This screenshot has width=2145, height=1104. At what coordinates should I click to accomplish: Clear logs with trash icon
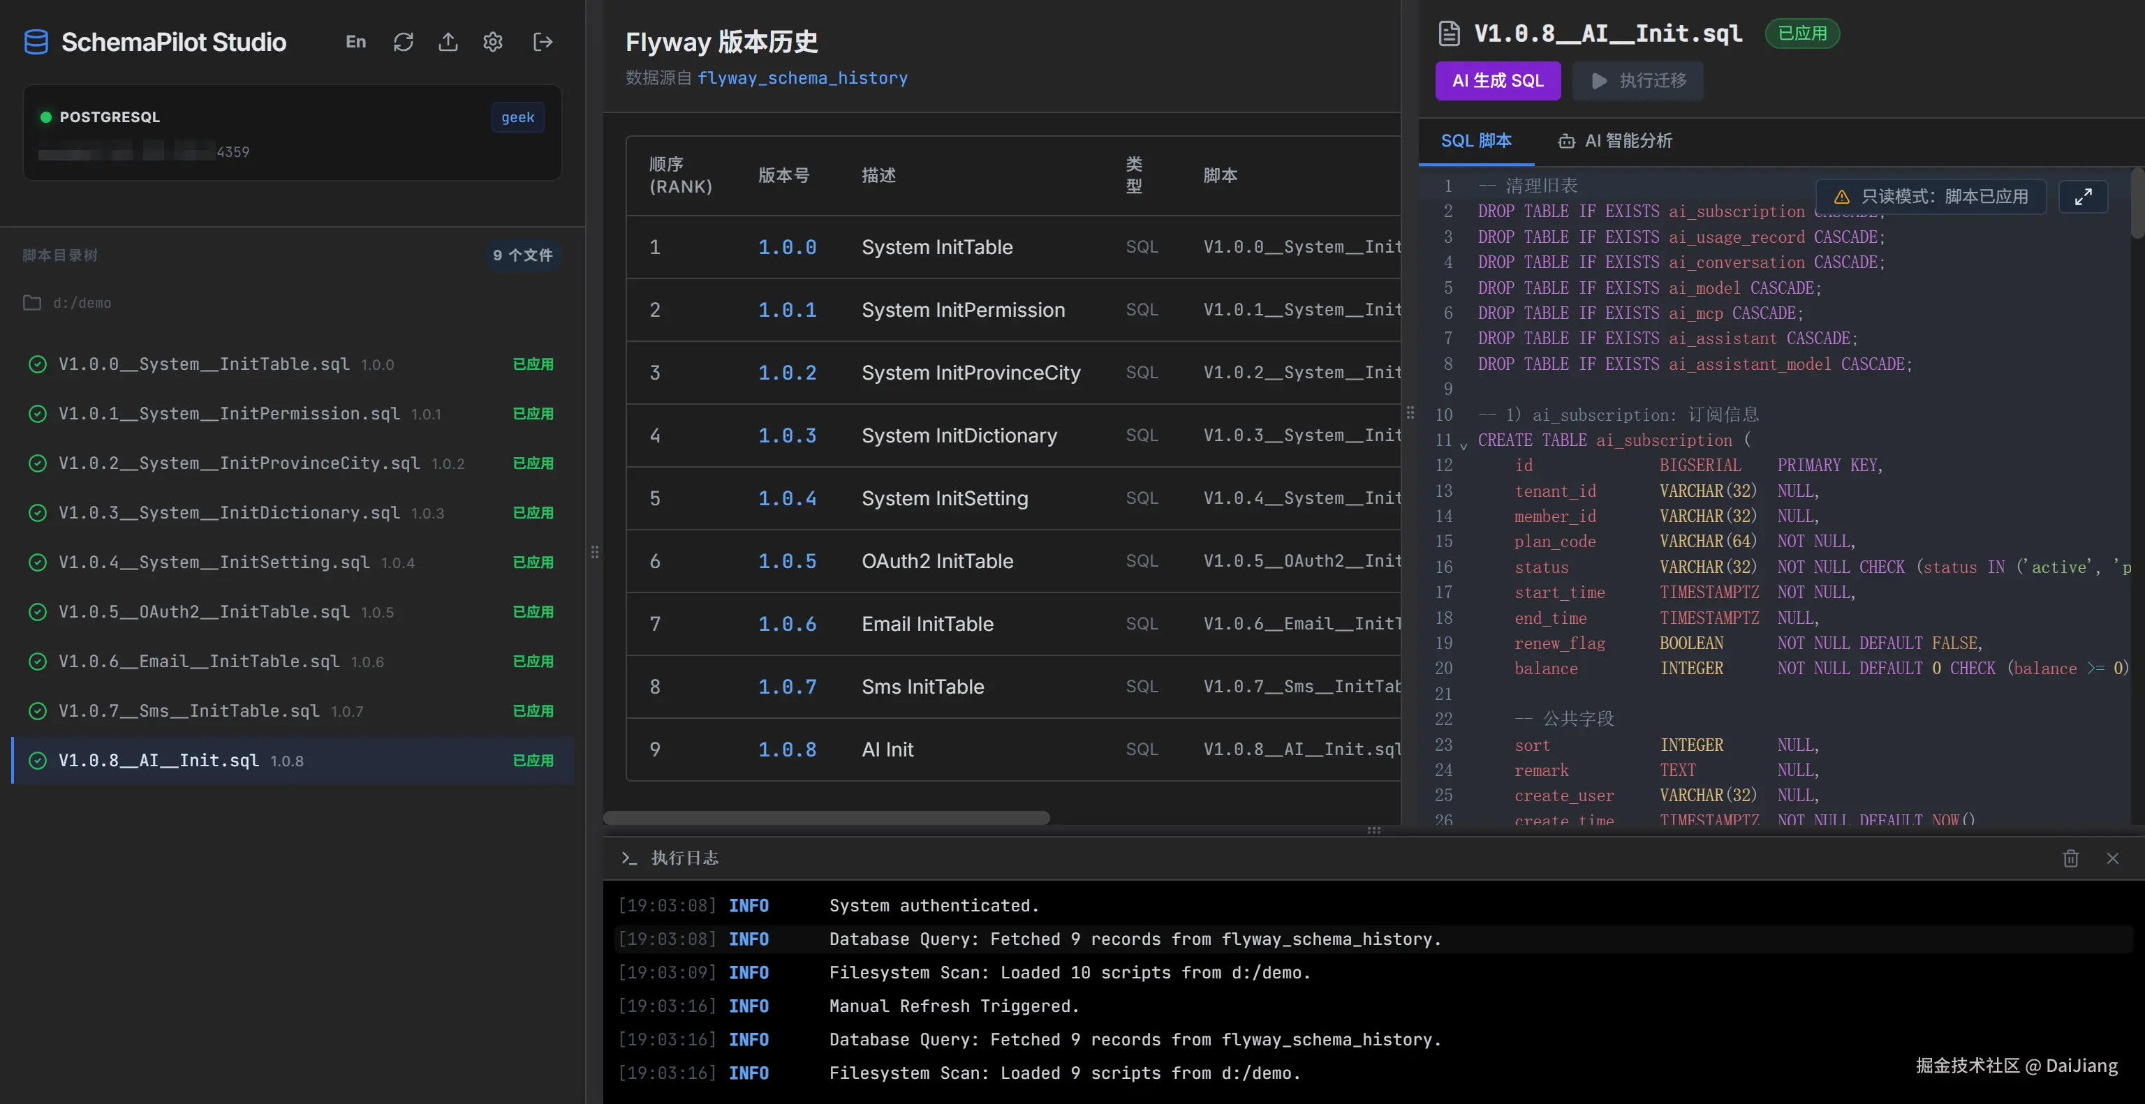point(2070,858)
